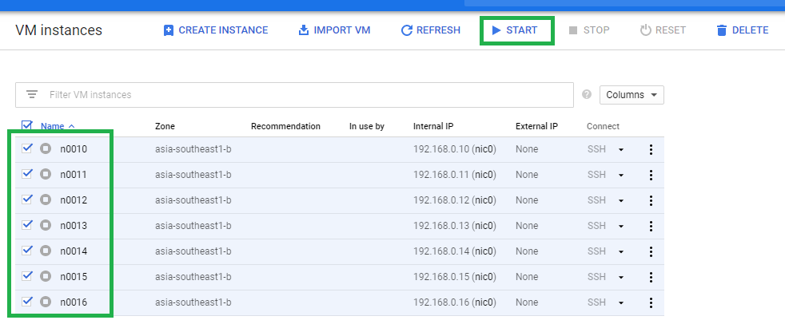Click the filter lines icon in the search box
785x328 pixels.
(32, 94)
